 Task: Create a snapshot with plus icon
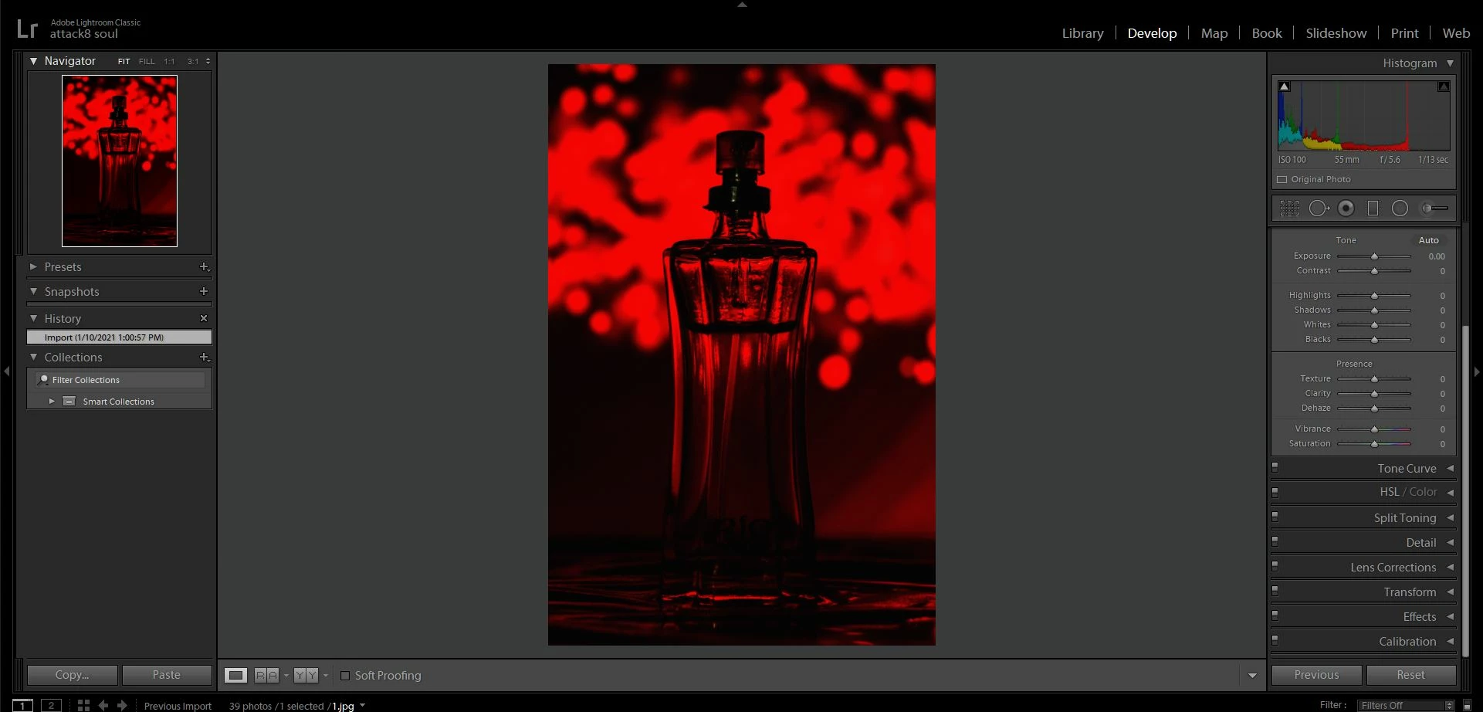[204, 291]
